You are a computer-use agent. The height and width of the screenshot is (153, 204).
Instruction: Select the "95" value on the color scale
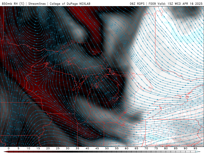[195, 148]
